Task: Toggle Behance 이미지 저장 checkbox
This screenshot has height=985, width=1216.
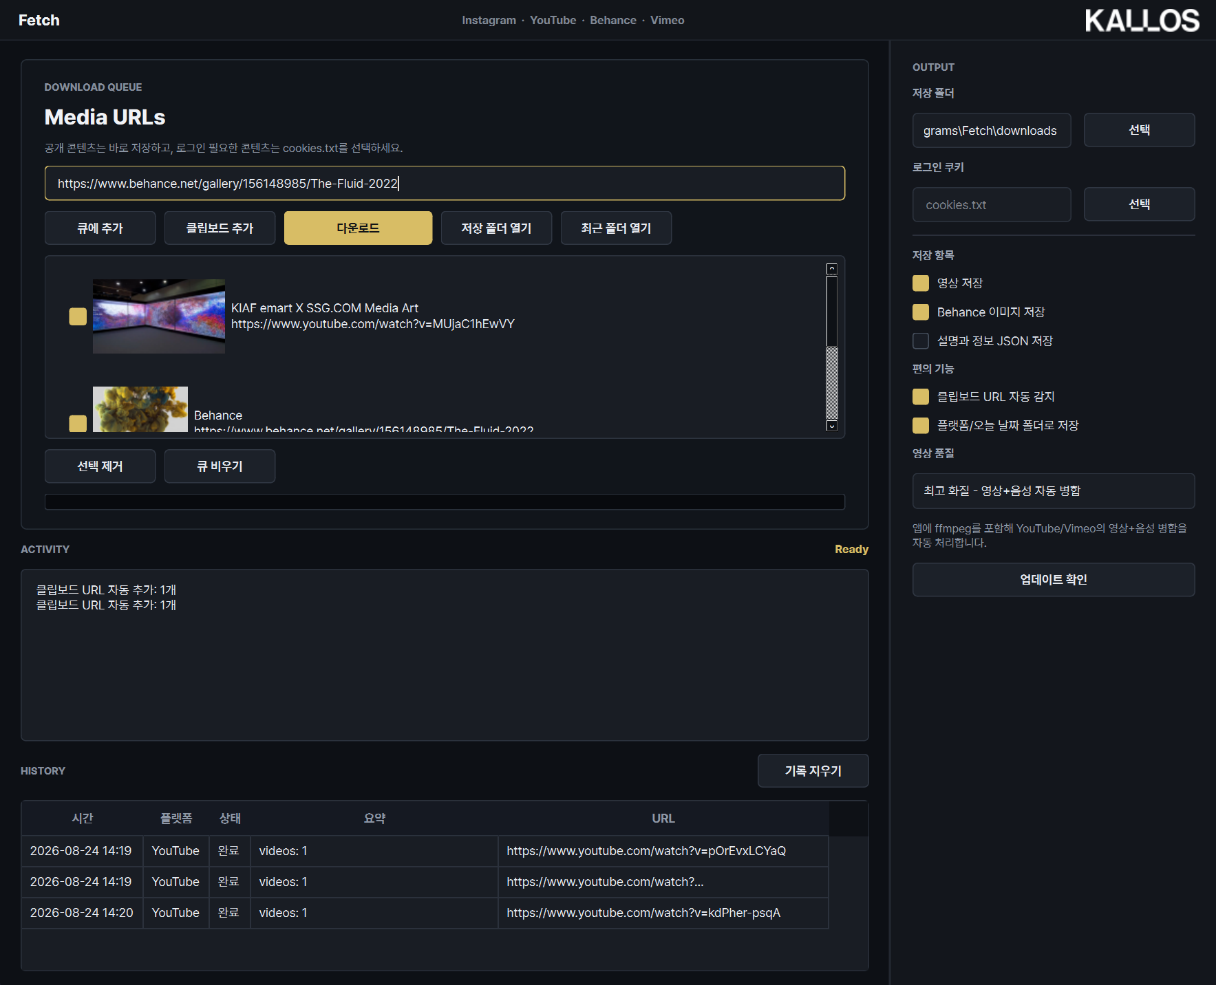Action: (x=921, y=312)
